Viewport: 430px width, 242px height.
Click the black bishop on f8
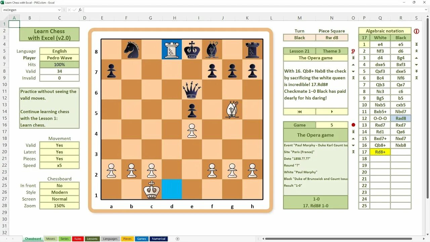pyautogui.click(x=212, y=50)
